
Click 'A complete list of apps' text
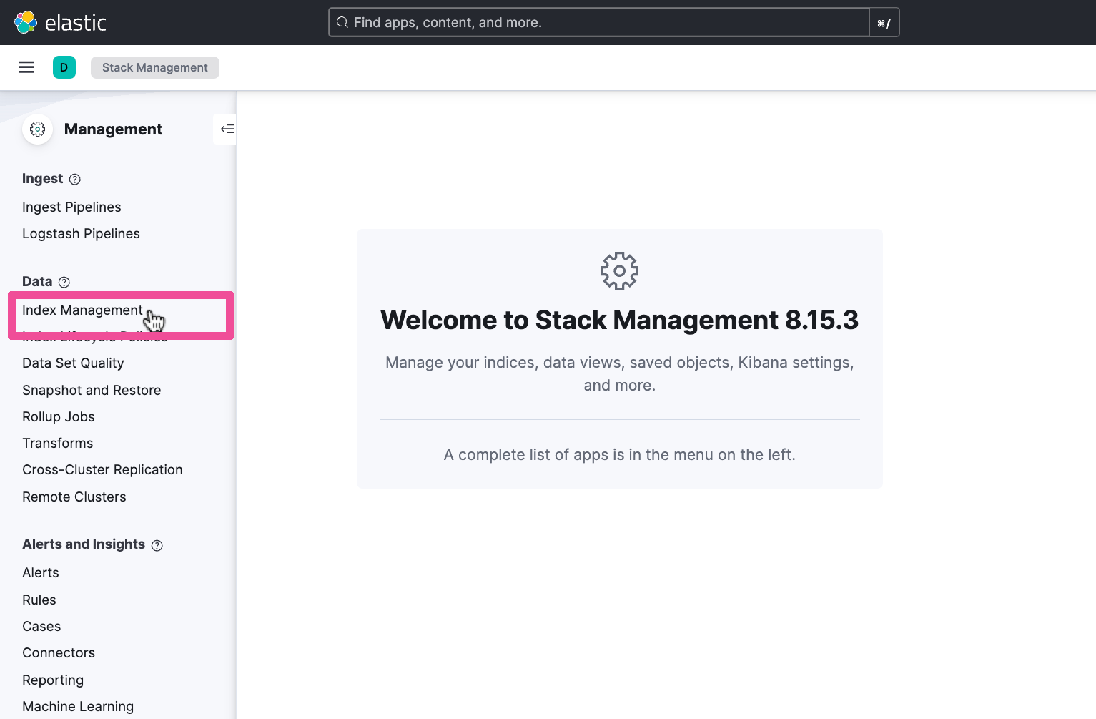pos(619,454)
